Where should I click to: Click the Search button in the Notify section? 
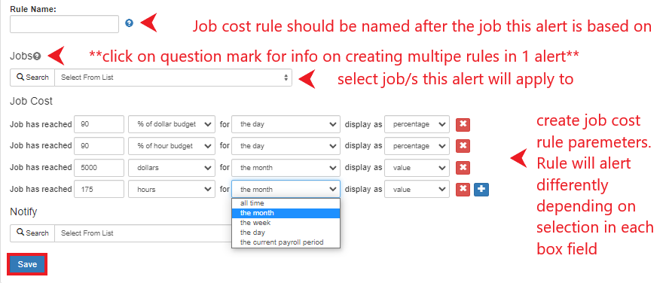[x=32, y=233]
